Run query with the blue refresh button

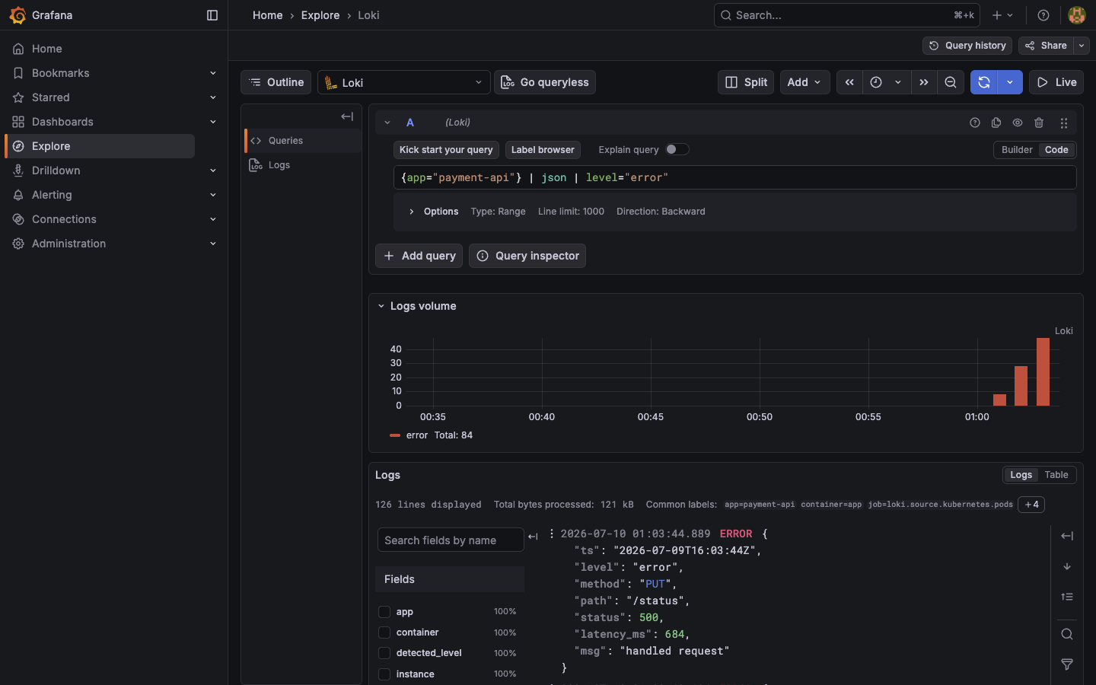click(984, 82)
